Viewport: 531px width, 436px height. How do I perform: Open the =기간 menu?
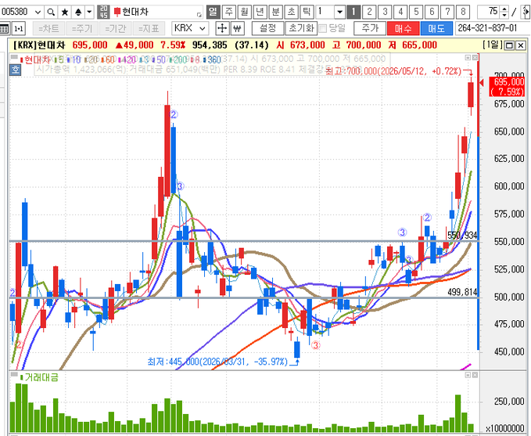point(115,28)
